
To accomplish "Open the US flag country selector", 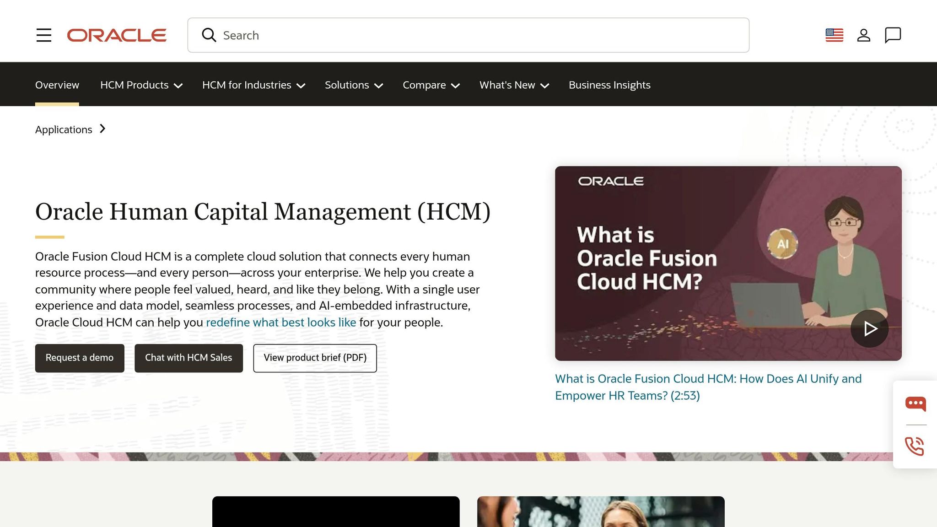I will 834,35.
